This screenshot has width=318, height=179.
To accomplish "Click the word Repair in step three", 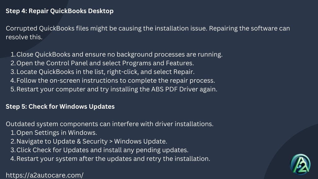I will (183, 72).
